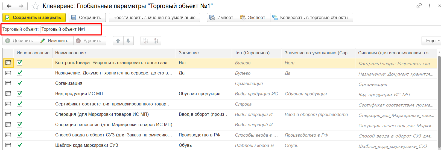Click the back navigation arrow

(9, 6)
